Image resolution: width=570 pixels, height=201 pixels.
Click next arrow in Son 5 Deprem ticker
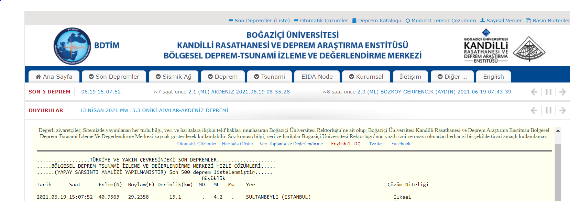click(x=562, y=92)
